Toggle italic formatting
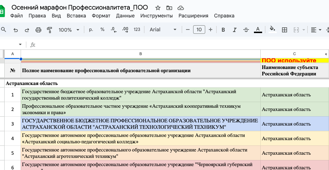 coord(234,30)
